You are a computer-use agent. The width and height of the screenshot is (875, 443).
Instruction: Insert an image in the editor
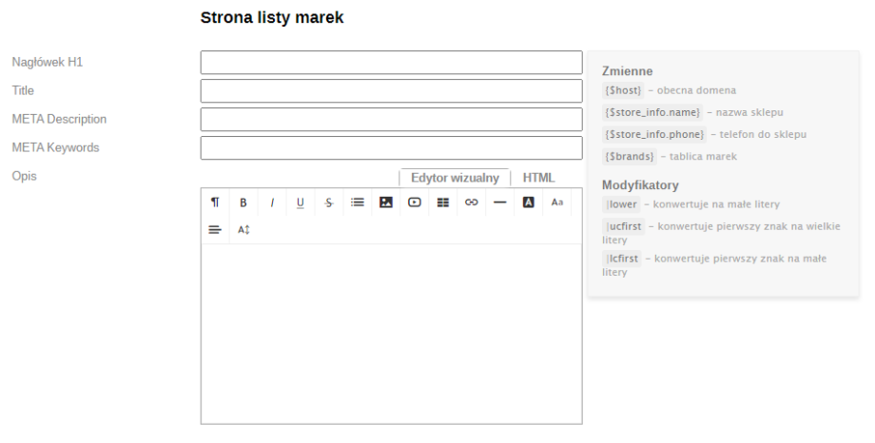point(386,202)
